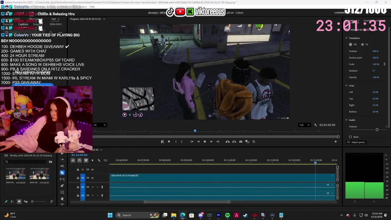Go to In point
Viewport: 391px width, 220px height.
pyautogui.click(x=192, y=141)
